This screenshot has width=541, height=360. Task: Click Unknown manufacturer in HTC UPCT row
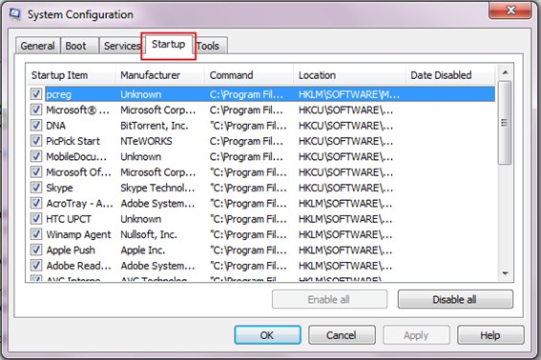coord(141,219)
